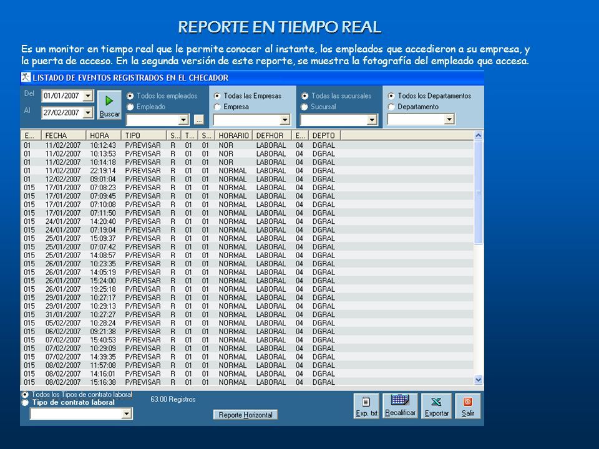Select row with time 11:57:08

(x=247, y=365)
